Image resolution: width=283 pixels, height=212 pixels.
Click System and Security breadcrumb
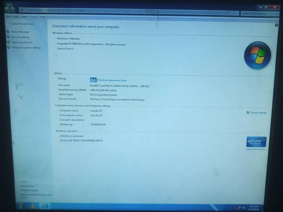(x=59, y=10)
